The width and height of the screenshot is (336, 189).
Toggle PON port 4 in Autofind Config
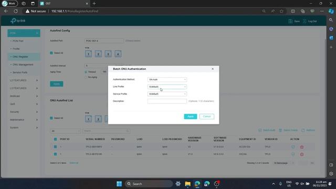click(x=118, y=54)
